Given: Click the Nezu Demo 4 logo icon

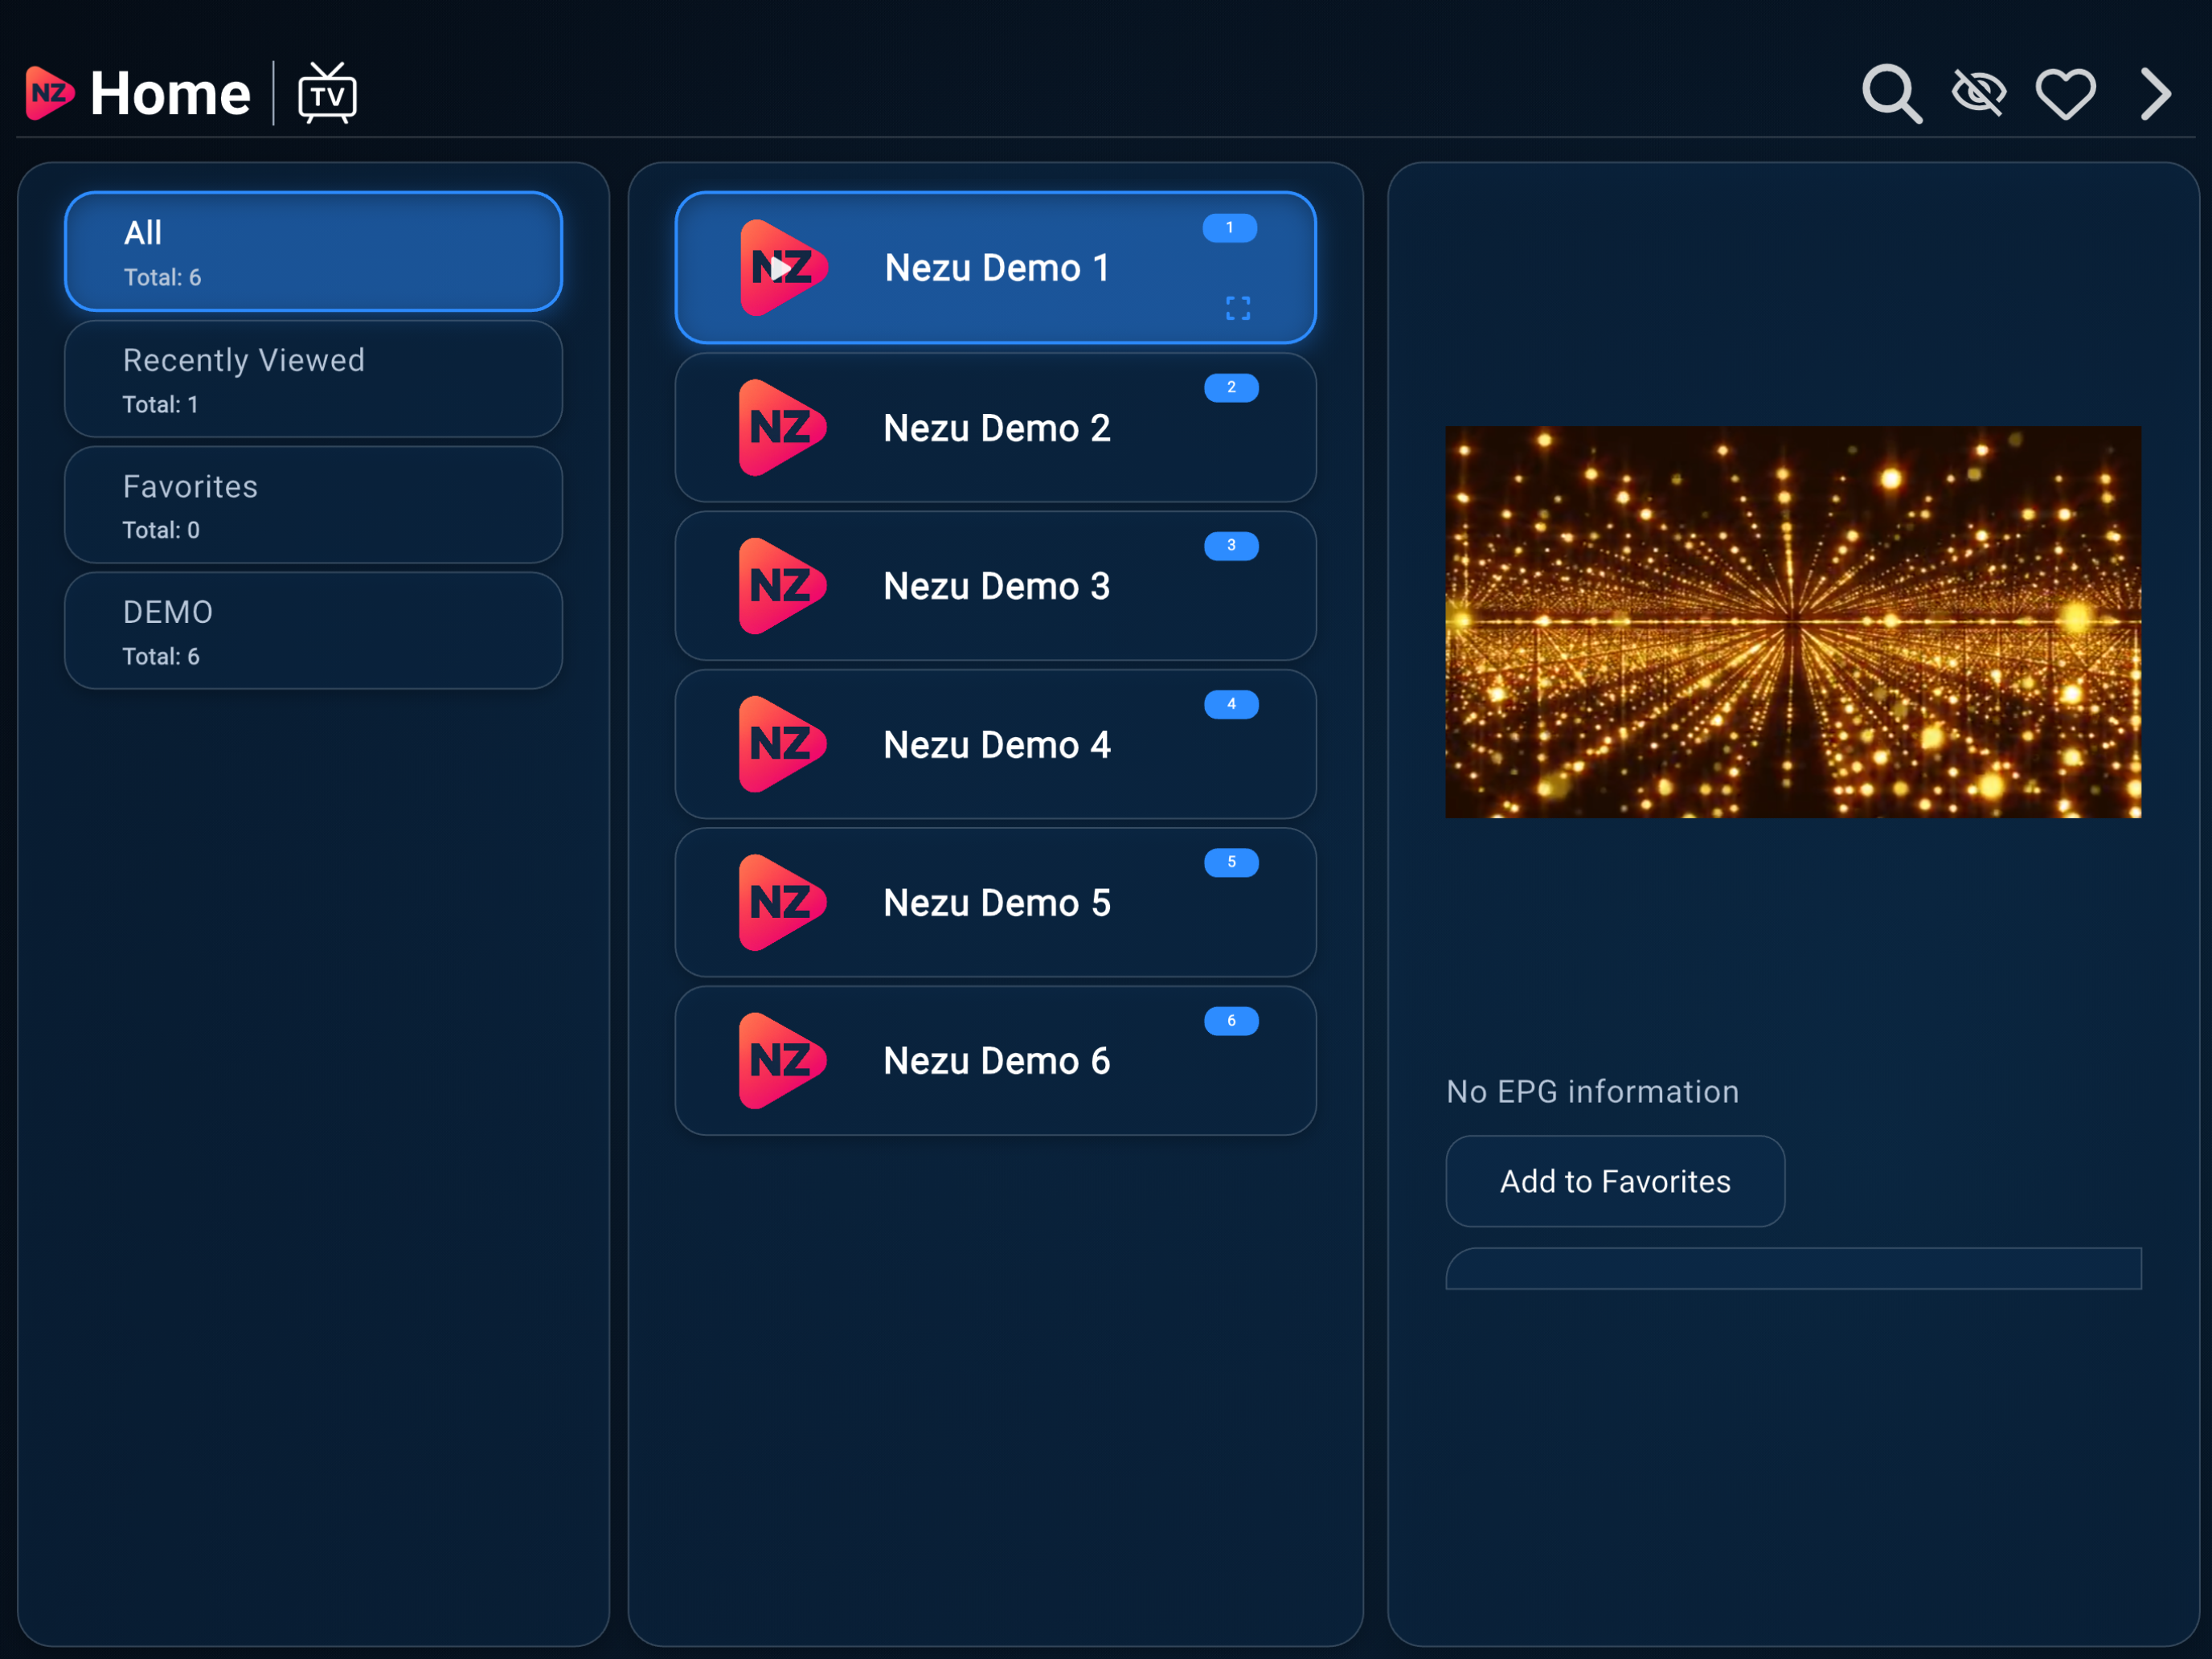Looking at the screenshot, I should [x=783, y=744].
